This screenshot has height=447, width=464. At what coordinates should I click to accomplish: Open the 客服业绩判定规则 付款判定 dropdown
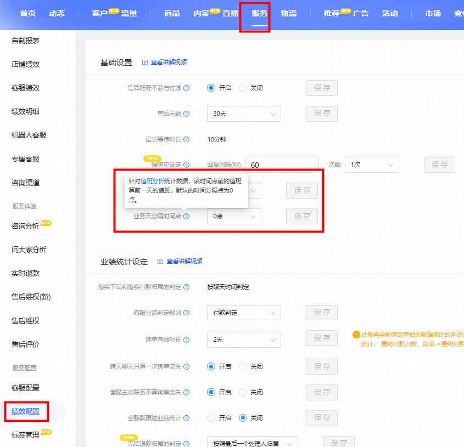tap(244, 313)
